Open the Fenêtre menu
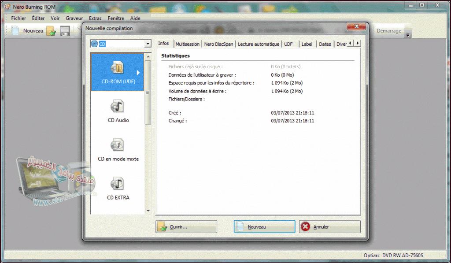This screenshot has height=263, width=451. [x=116, y=18]
